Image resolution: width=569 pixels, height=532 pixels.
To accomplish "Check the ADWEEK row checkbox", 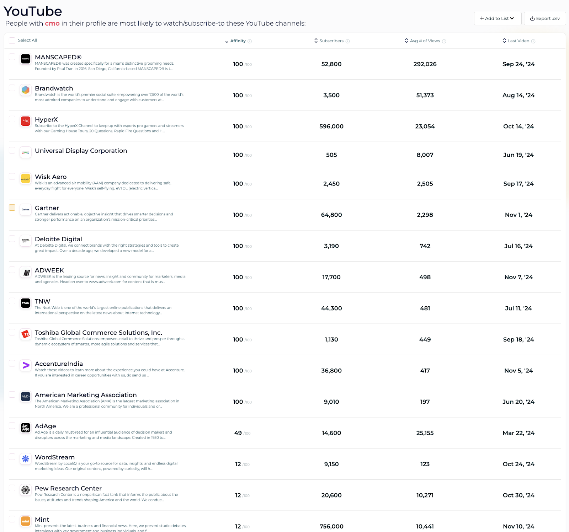I will click(x=12, y=270).
